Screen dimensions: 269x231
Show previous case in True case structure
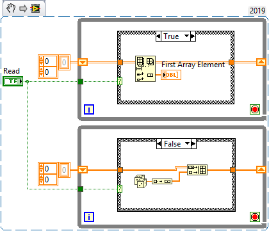(158, 36)
